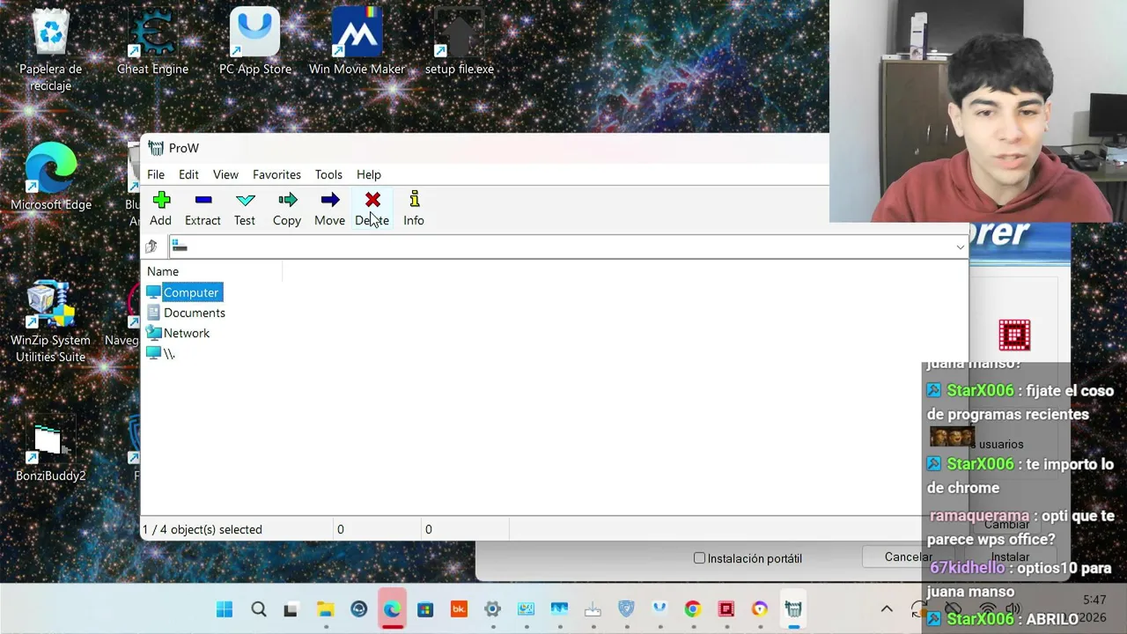The width and height of the screenshot is (1127, 634).
Task: Open File Explorer from the taskbar
Action: point(325,609)
